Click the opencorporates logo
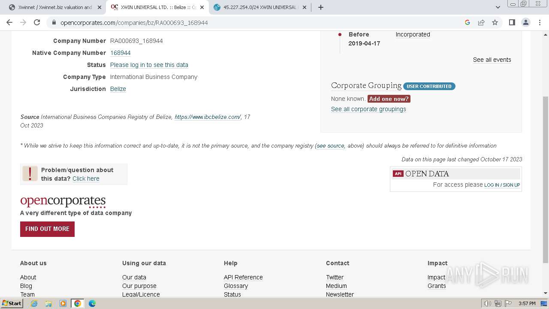This screenshot has width=549, height=309. tap(63, 201)
